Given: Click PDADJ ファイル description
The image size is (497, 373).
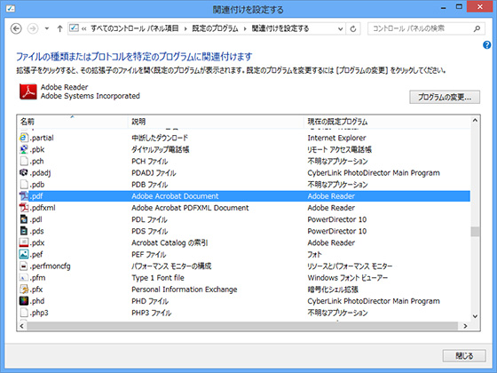Looking at the screenshot, I should pyautogui.click(x=154, y=173).
